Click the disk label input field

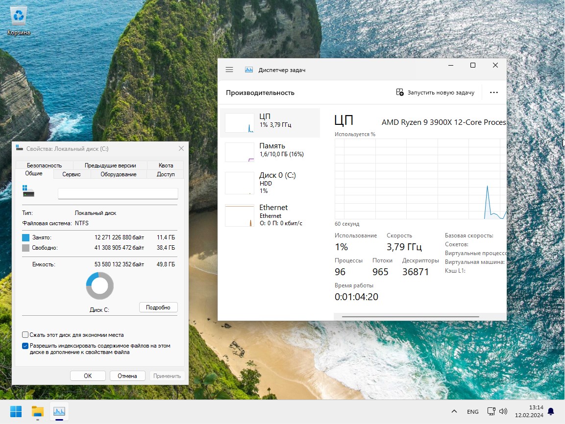point(118,193)
